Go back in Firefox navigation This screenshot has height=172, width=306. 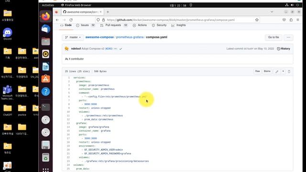pyautogui.click(x=57, y=20)
